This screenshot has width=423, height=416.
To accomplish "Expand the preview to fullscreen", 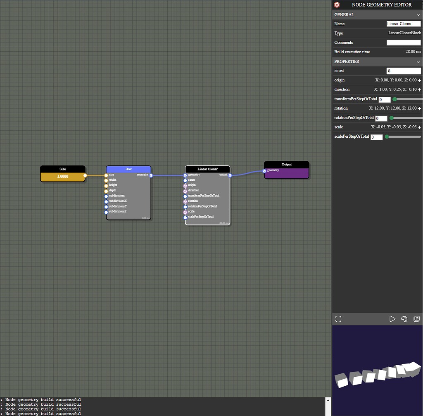I will click(x=338, y=318).
